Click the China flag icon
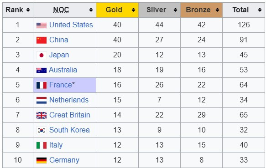 42,41
